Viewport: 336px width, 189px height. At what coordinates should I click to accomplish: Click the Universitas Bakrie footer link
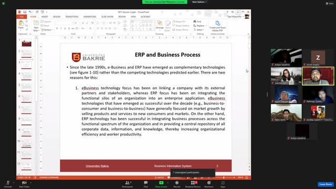coord(97,166)
